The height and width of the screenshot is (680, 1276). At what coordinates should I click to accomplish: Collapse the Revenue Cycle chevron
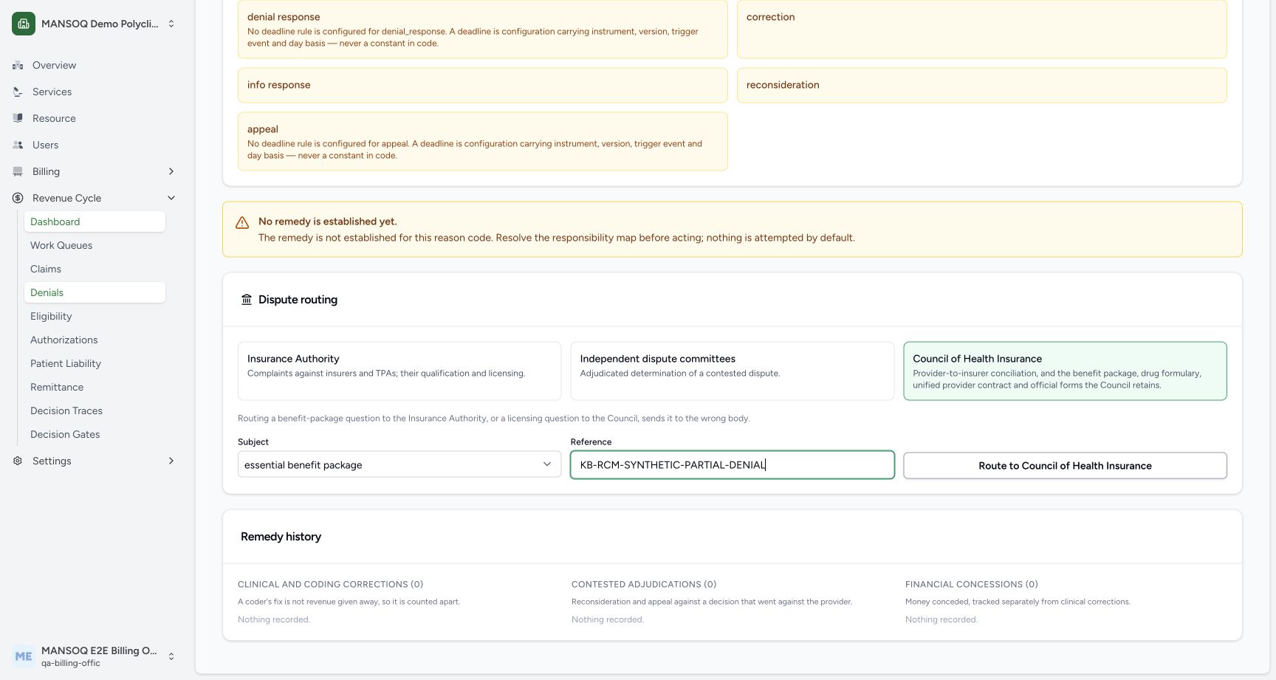pos(171,198)
